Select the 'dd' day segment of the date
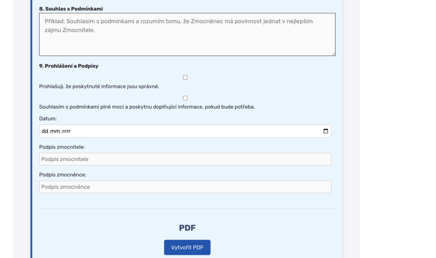The width and height of the screenshot is (436, 258). click(x=45, y=131)
